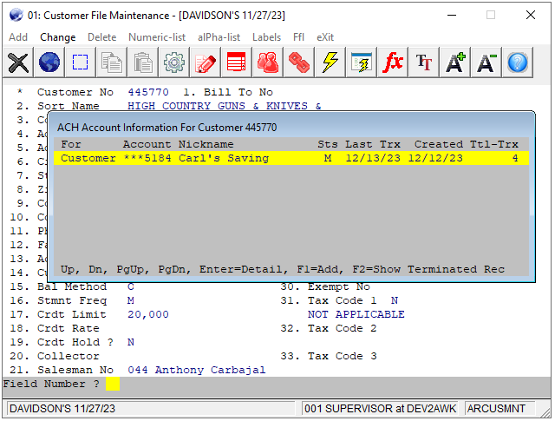Click the NOT APPLICABLE tax description
Viewport: 555px width, 421px height.
coord(356,314)
